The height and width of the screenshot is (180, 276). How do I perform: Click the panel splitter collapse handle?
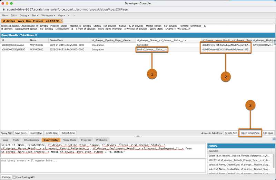point(138,137)
